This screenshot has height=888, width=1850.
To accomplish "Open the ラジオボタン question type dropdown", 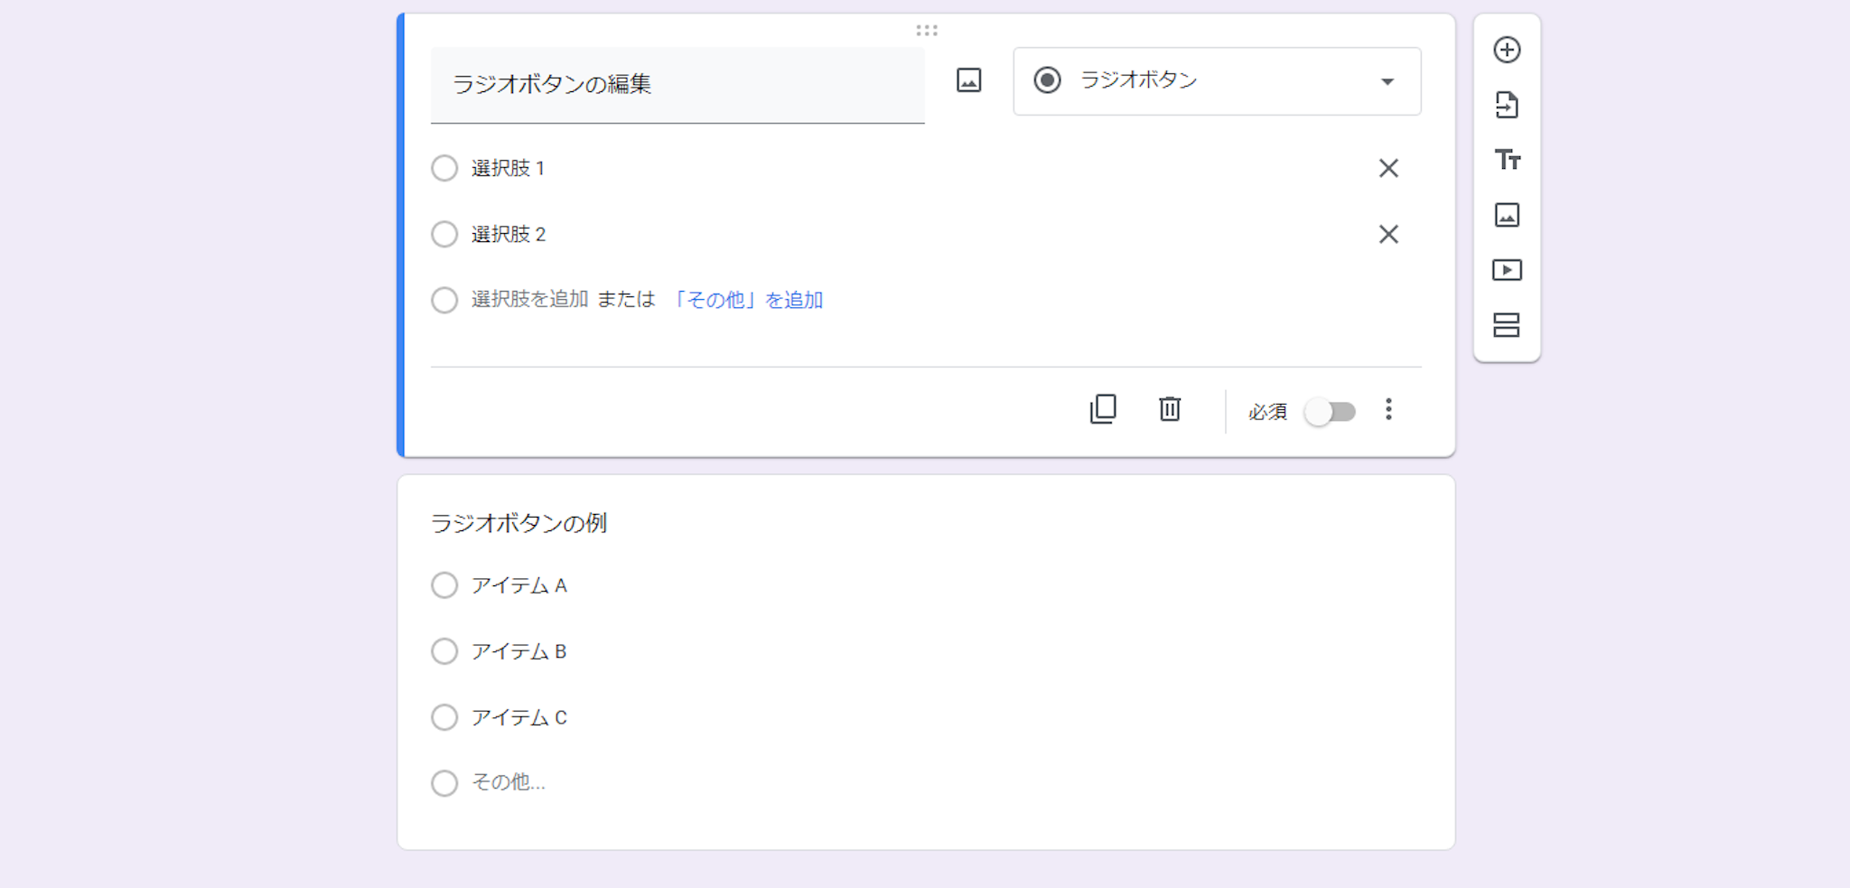I will tap(1216, 81).
